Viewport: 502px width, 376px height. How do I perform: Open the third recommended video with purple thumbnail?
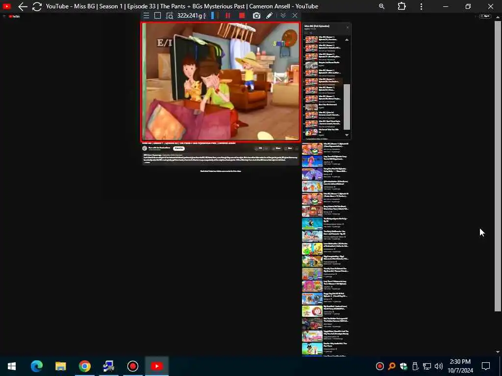pyautogui.click(x=312, y=174)
